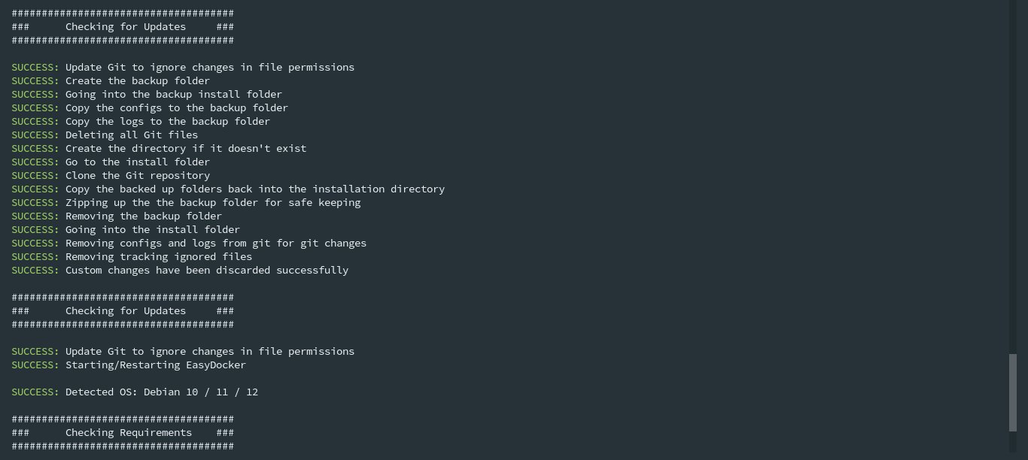
Task: Click the 'Deleting all Git files' line
Action: click(105, 135)
